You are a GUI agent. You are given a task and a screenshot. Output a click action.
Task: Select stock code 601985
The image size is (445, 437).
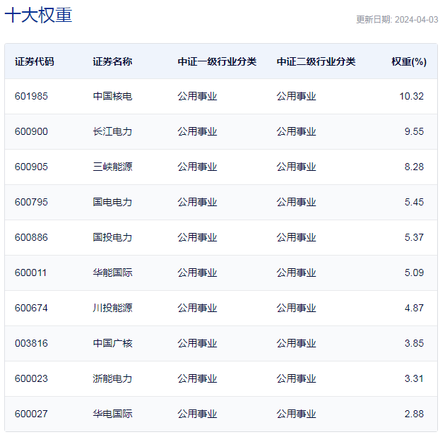point(31,96)
